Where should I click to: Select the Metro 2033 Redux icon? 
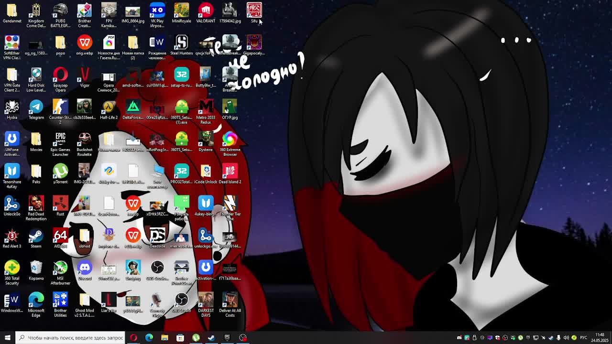coord(206,112)
